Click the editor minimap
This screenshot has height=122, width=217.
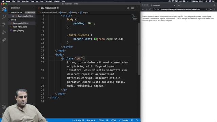pos(134,17)
